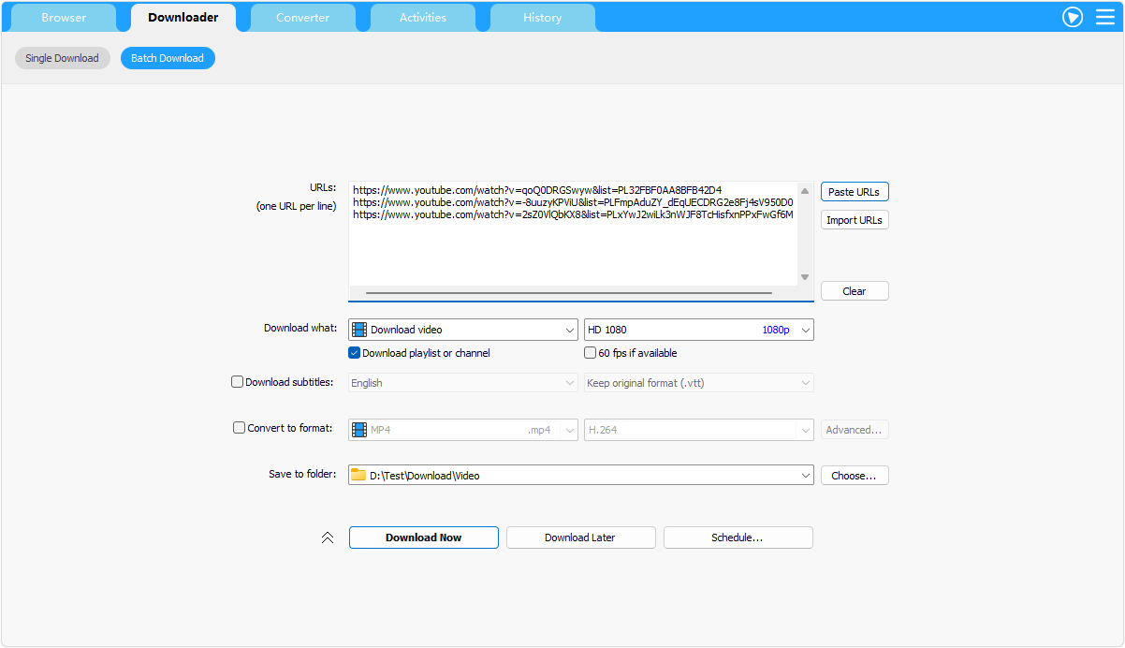Image resolution: width=1125 pixels, height=648 pixels.
Task: Switch to the Converter tab
Action: pyautogui.click(x=302, y=18)
